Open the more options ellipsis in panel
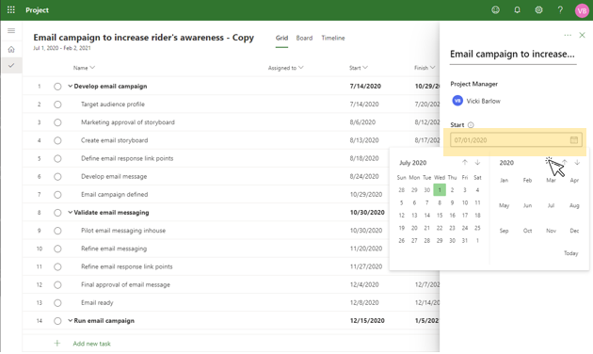 tap(568, 35)
